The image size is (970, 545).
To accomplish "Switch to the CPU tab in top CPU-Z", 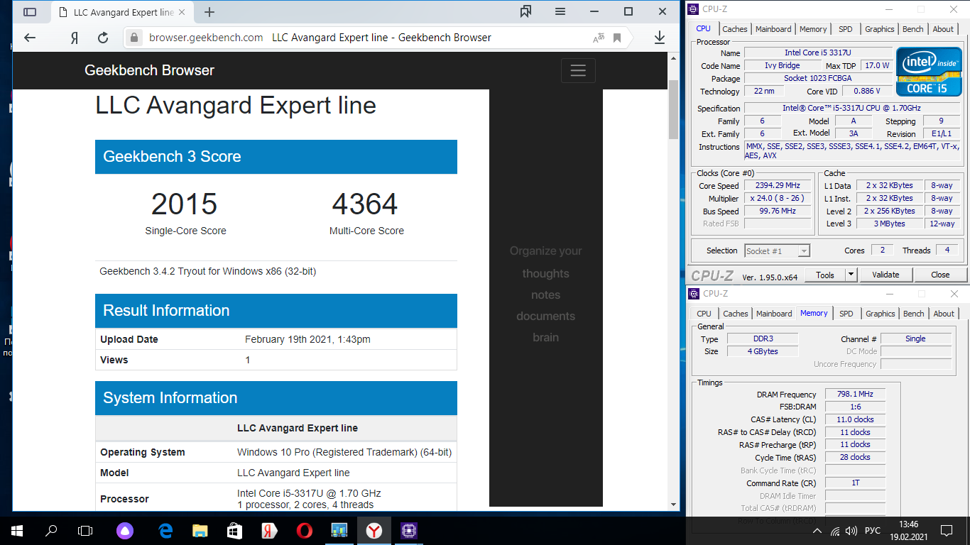I will coord(703,28).
